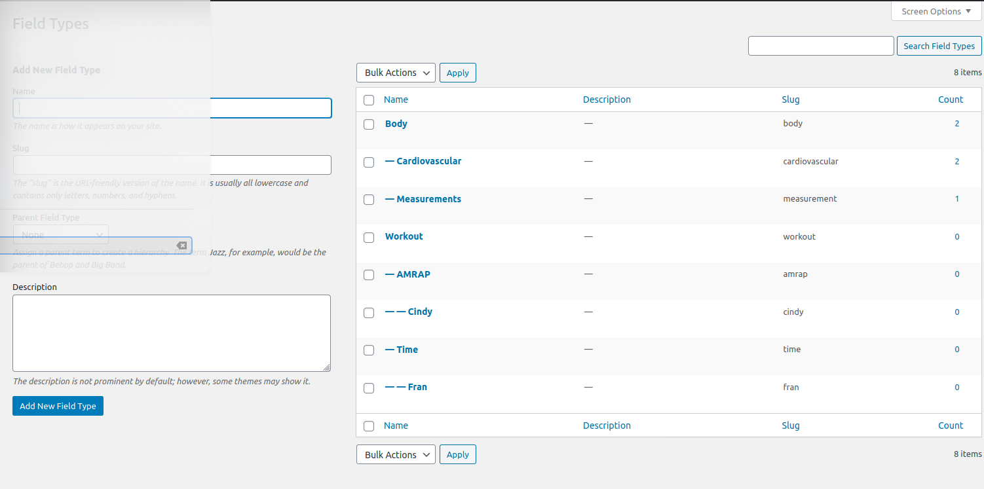984x489 pixels.
Task: Open the Cardiovascular field type link
Action: point(428,161)
